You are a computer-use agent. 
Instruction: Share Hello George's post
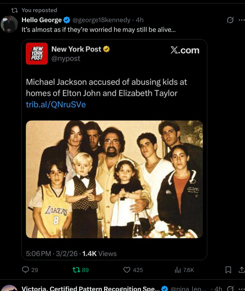[241, 270]
